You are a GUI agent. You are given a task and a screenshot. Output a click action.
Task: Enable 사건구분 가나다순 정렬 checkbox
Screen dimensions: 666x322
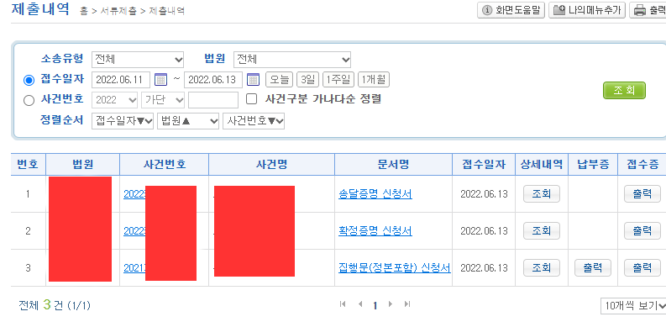pyautogui.click(x=252, y=99)
